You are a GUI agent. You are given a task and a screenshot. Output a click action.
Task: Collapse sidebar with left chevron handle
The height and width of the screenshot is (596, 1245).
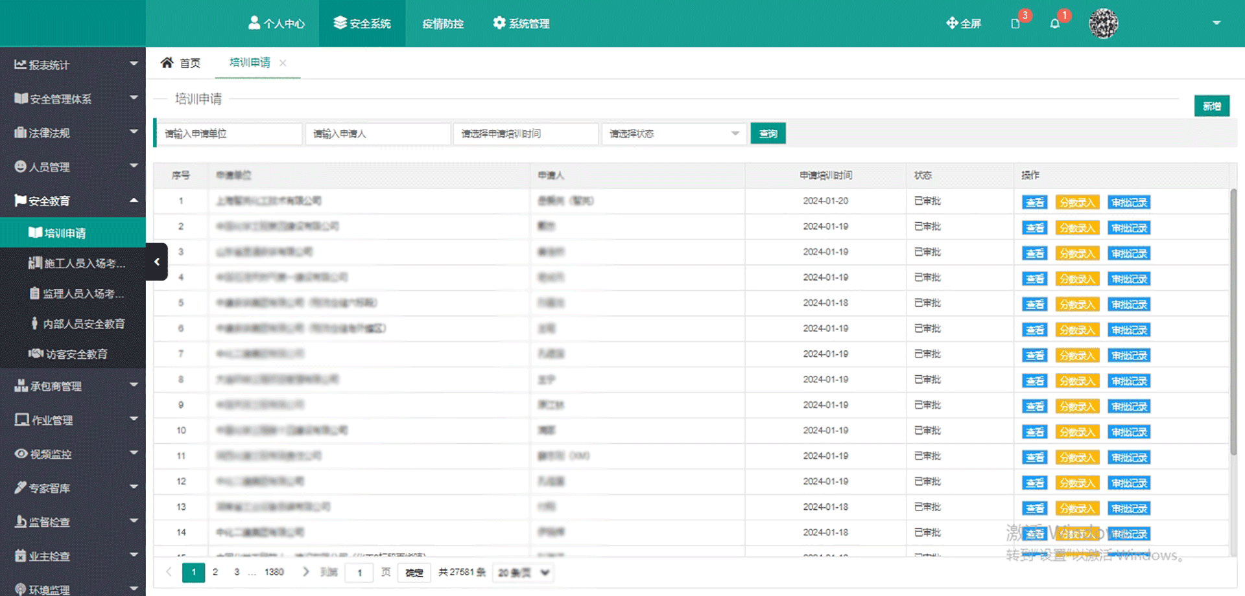[156, 262]
